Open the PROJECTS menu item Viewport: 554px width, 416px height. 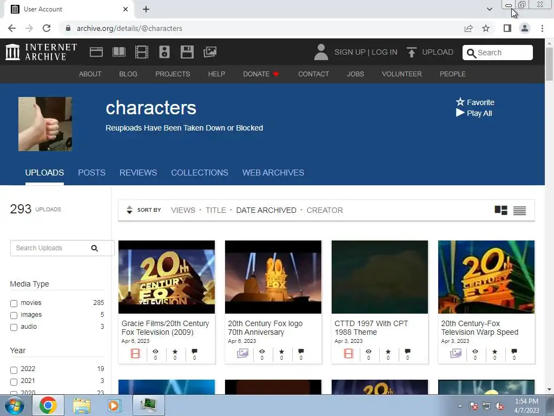tap(173, 74)
